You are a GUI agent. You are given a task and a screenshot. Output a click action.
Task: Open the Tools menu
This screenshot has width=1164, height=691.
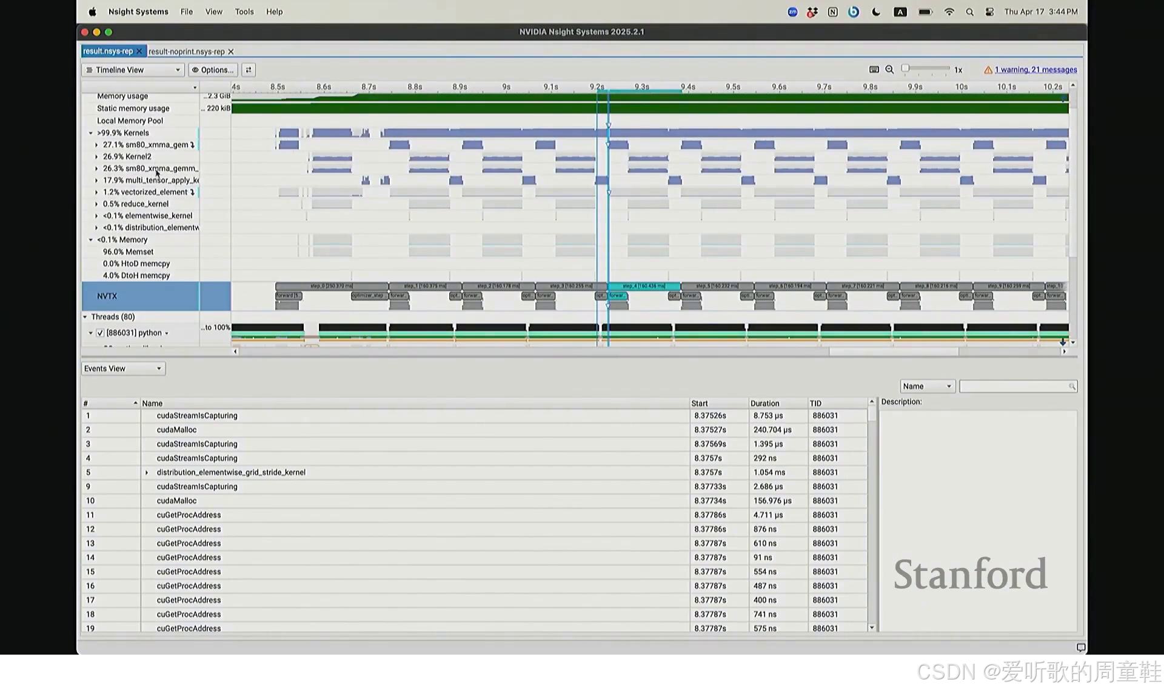(x=244, y=12)
